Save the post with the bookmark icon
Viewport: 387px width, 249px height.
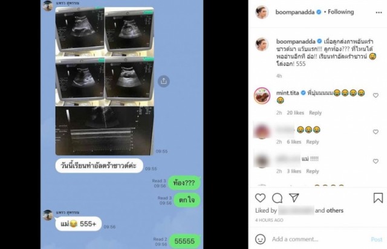[378, 198]
